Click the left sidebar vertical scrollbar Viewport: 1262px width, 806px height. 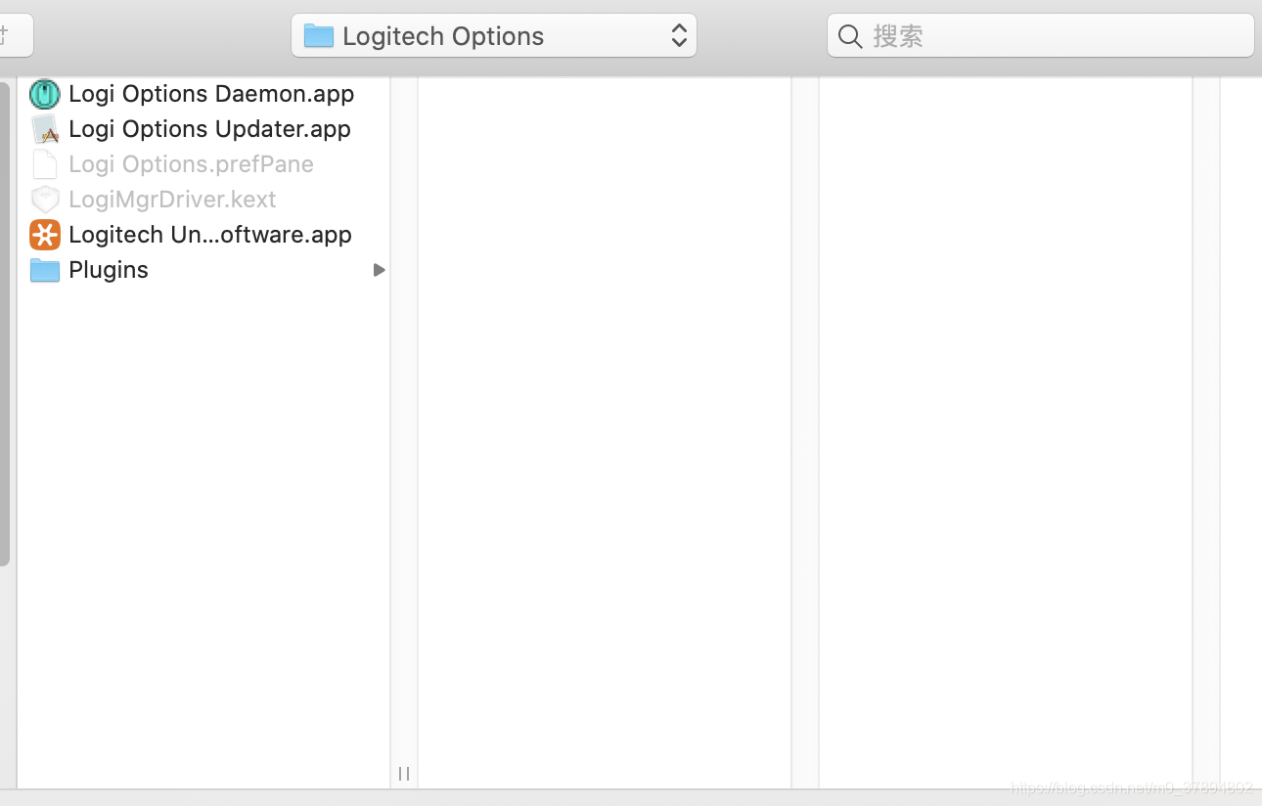click(5, 323)
